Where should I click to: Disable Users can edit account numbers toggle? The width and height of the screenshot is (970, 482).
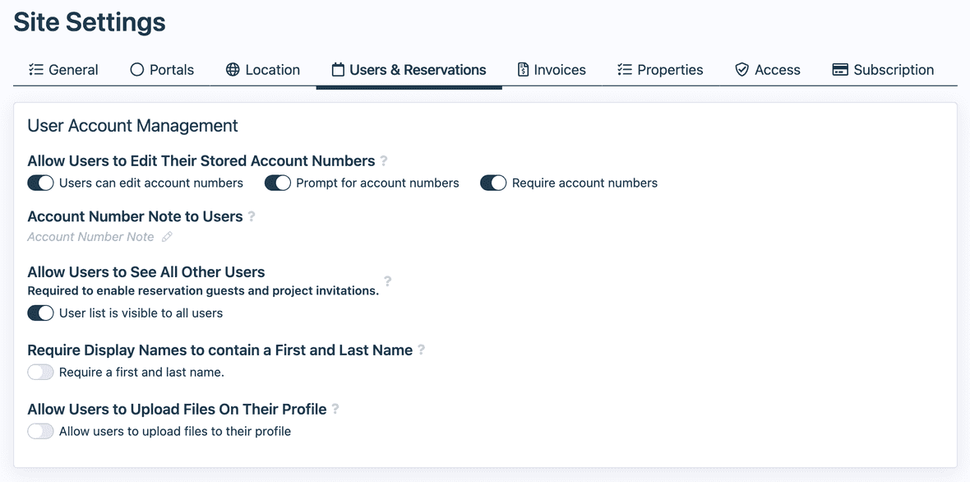[x=40, y=183]
